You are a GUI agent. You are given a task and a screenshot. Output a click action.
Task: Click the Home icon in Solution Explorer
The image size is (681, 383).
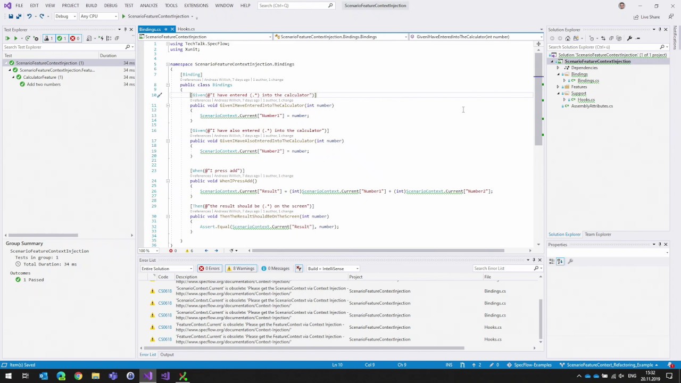coord(568,38)
